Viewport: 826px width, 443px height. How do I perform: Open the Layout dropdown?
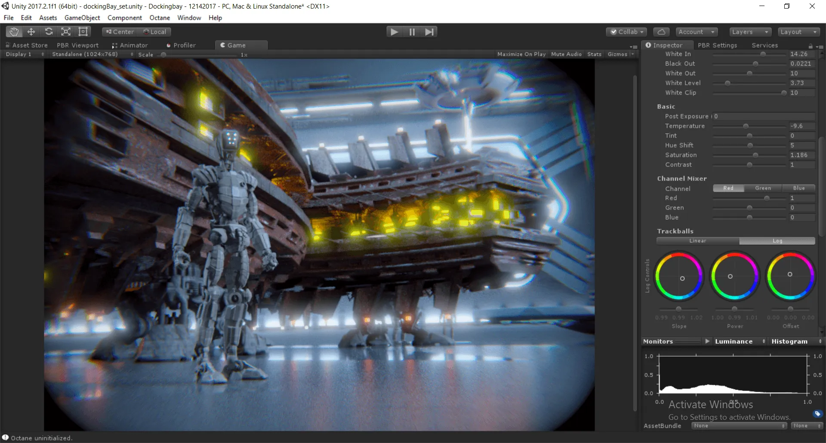798,31
